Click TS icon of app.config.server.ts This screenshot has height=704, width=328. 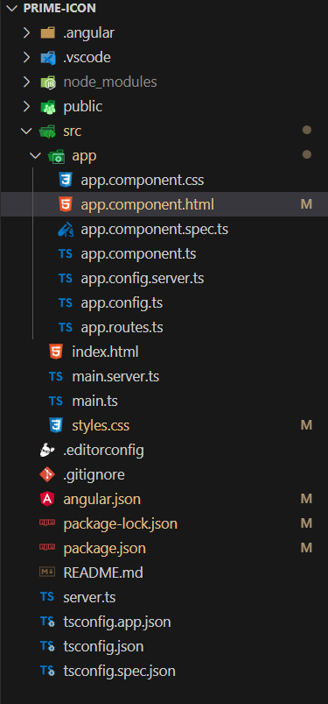66,279
